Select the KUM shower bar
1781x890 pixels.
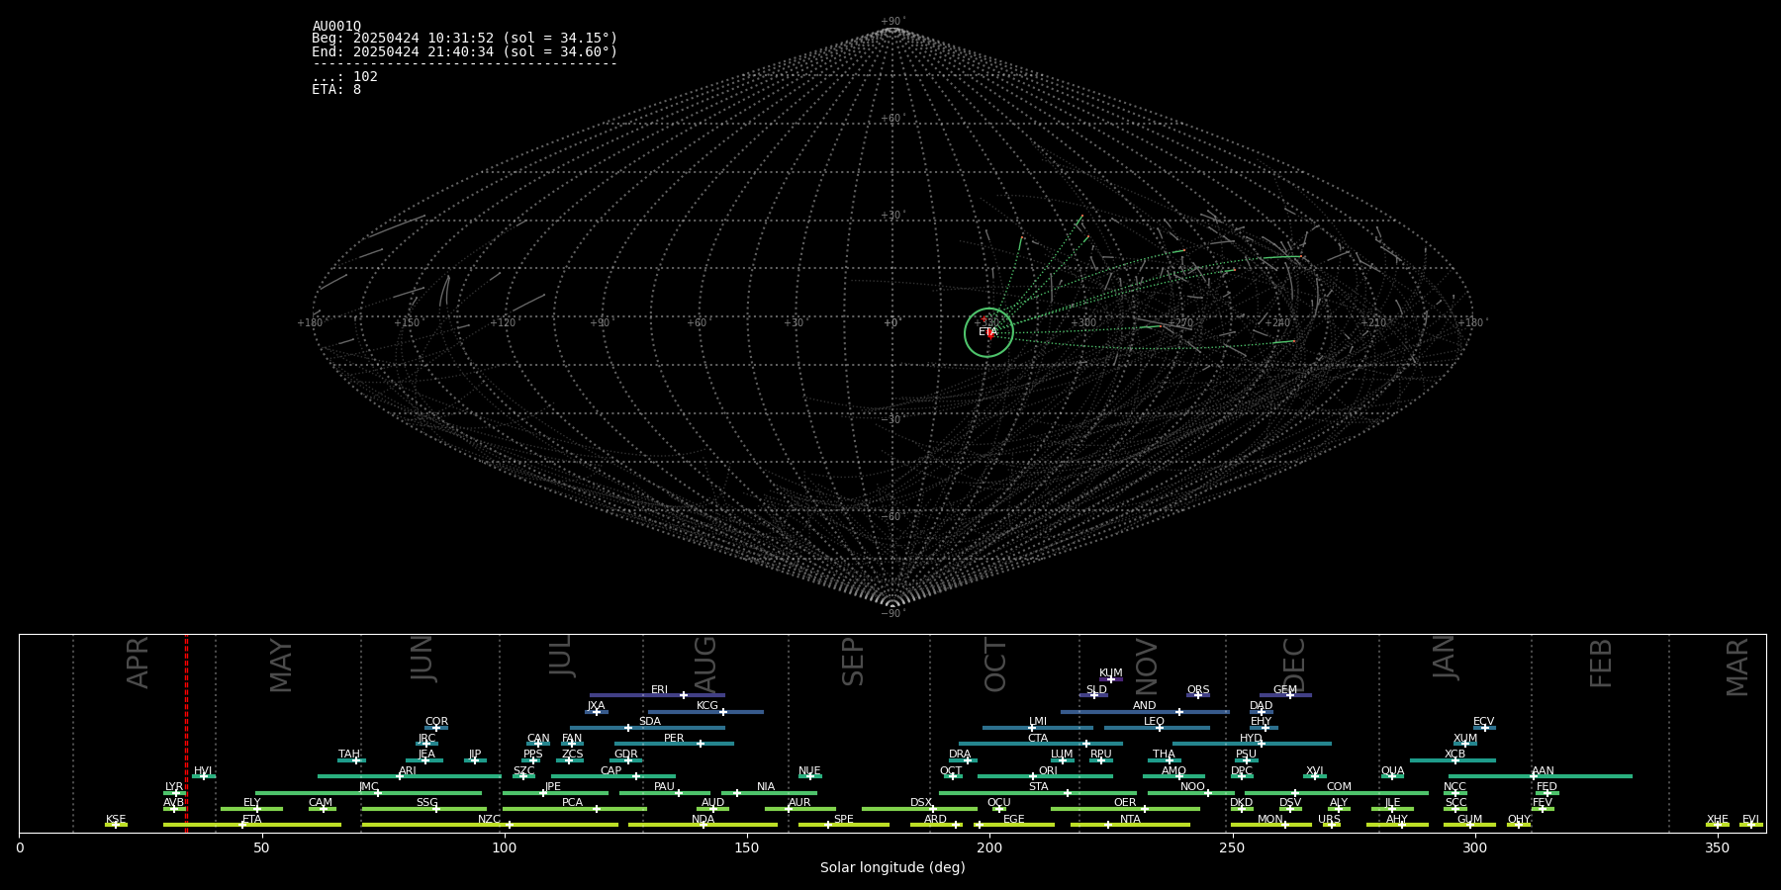pos(1111,679)
